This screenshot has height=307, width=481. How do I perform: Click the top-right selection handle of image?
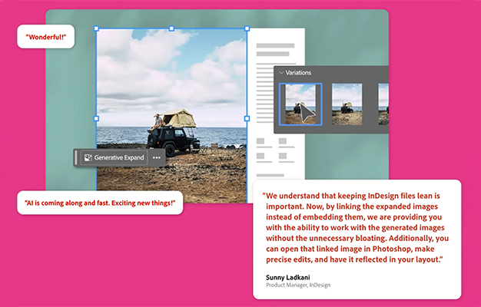tap(247, 28)
